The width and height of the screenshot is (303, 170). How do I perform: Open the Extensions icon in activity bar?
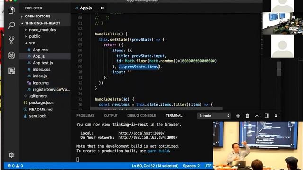click(x=11, y=70)
